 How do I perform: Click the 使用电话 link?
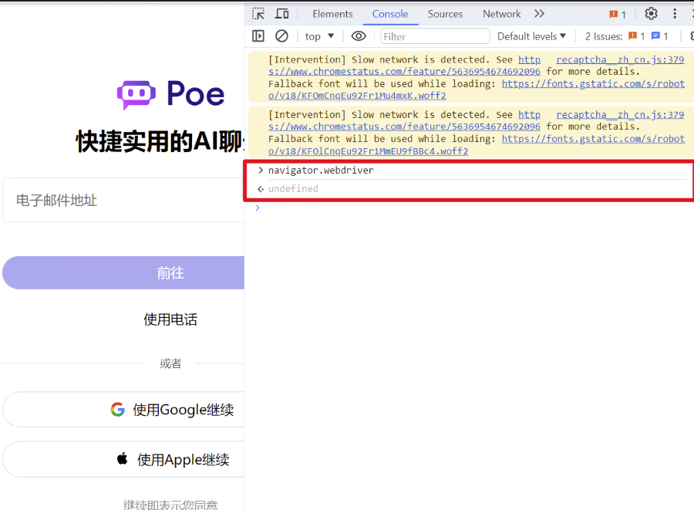click(170, 319)
